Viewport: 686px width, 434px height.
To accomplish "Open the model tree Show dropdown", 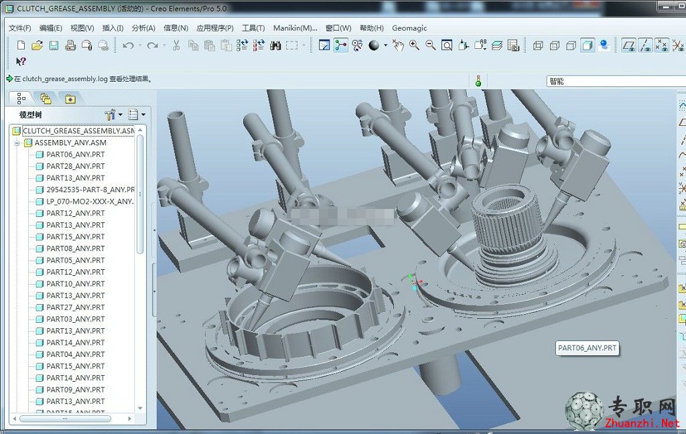I will (137, 115).
